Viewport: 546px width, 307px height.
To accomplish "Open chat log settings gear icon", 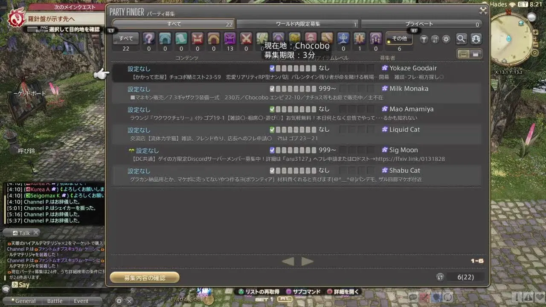I will click(x=119, y=301).
